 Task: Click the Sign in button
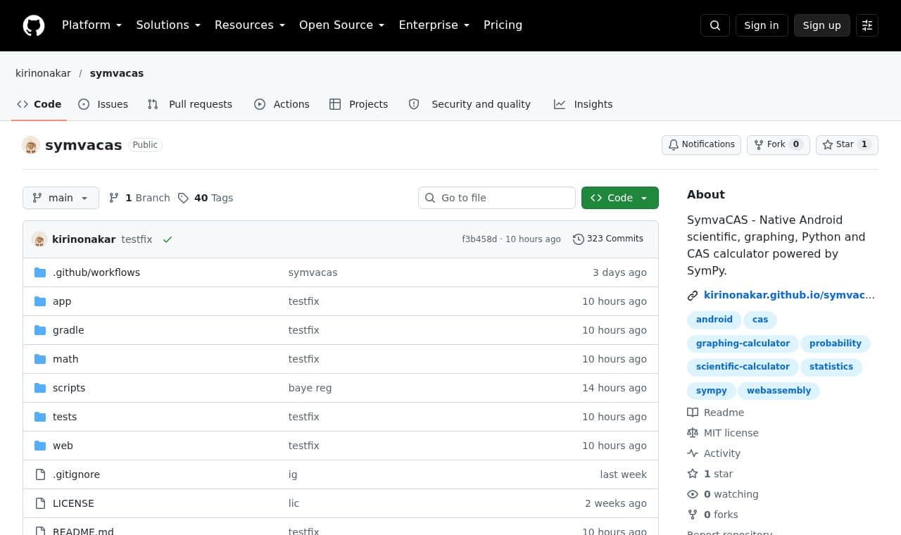[x=762, y=25]
